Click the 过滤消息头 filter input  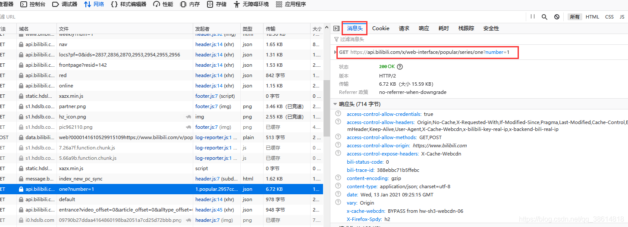point(481,39)
